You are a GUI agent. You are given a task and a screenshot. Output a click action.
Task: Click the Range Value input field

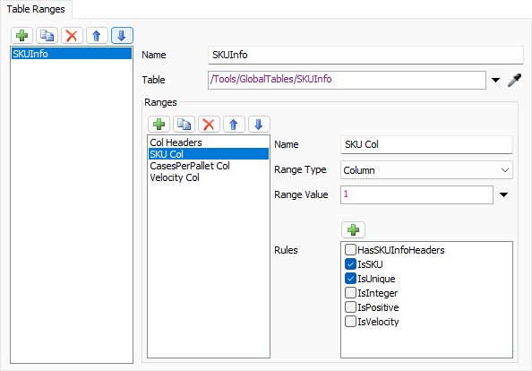point(416,194)
